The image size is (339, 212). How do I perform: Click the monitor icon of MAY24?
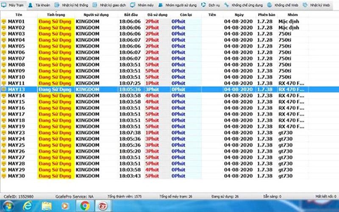(x=4, y=139)
